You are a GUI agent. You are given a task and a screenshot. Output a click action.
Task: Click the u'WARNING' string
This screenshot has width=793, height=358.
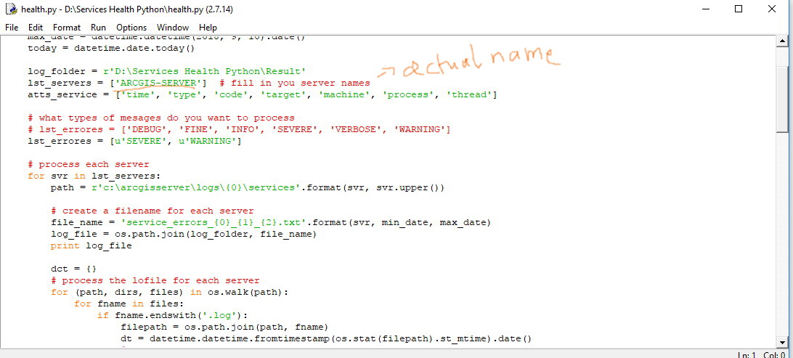[208, 141]
